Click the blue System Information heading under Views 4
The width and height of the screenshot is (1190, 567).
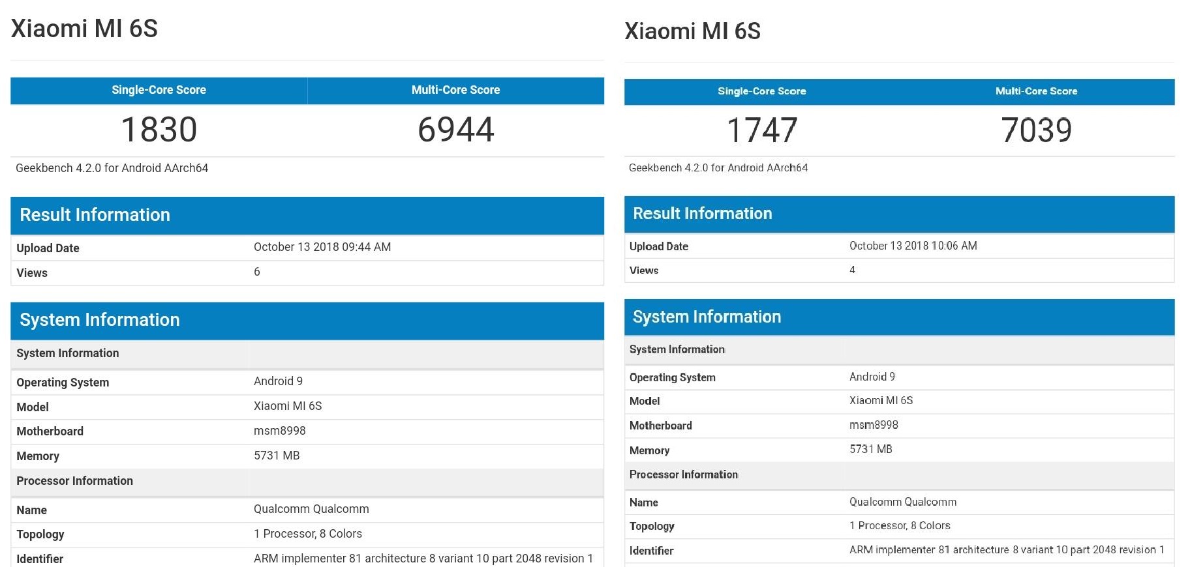coord(707,317)
